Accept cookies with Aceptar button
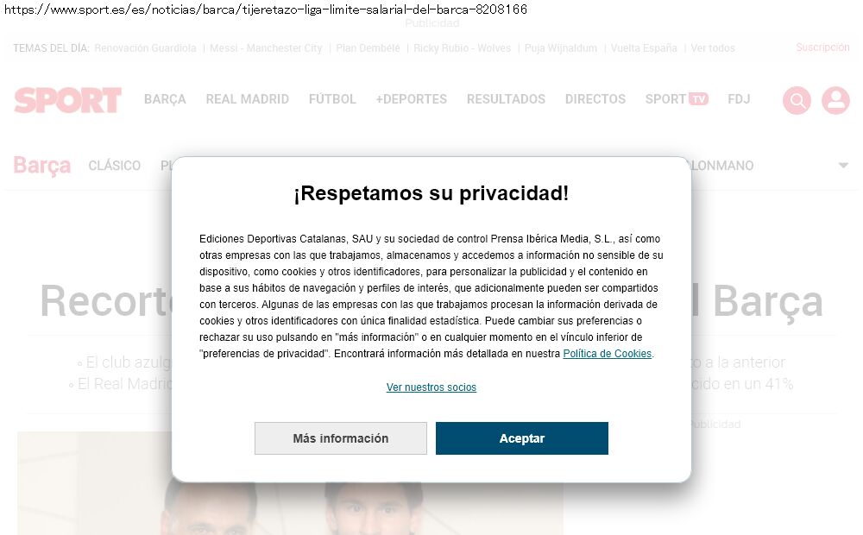863x535 pixels. coord(522,438)
